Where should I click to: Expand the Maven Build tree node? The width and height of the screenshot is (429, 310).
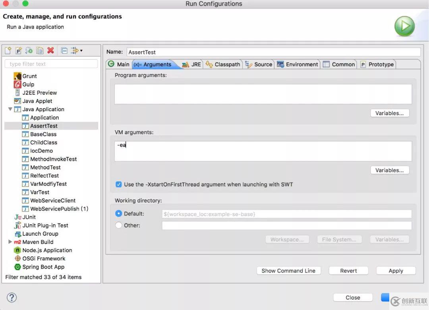tap(10, 242)
